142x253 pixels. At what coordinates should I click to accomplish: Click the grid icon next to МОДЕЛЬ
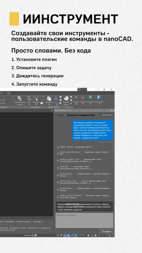tap(33, 236)
